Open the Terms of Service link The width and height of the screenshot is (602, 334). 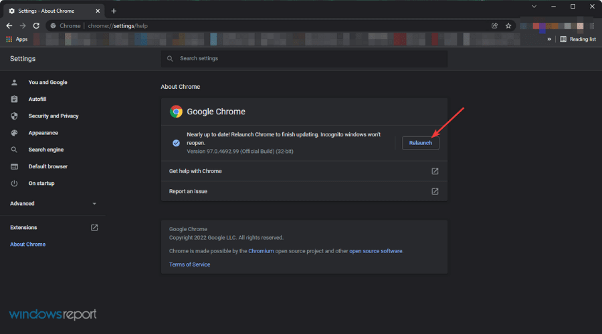click(x=190, y=265)
